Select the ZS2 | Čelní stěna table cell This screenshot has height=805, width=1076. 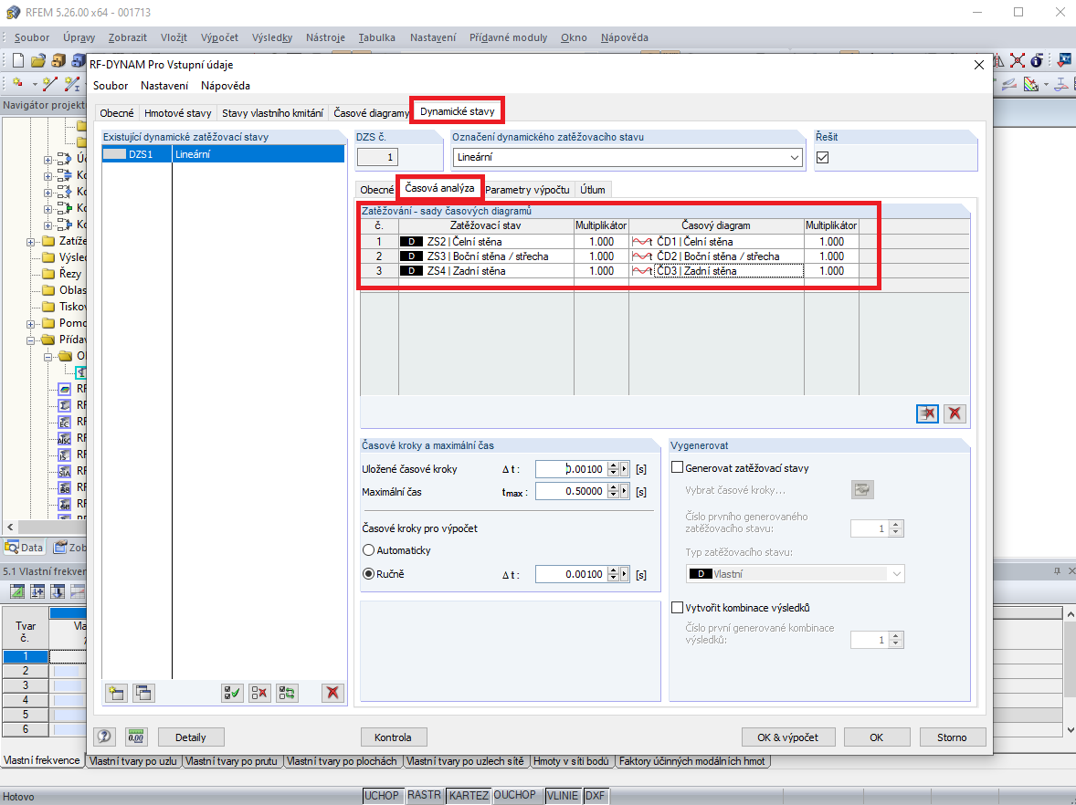click(x=486, y=241)
